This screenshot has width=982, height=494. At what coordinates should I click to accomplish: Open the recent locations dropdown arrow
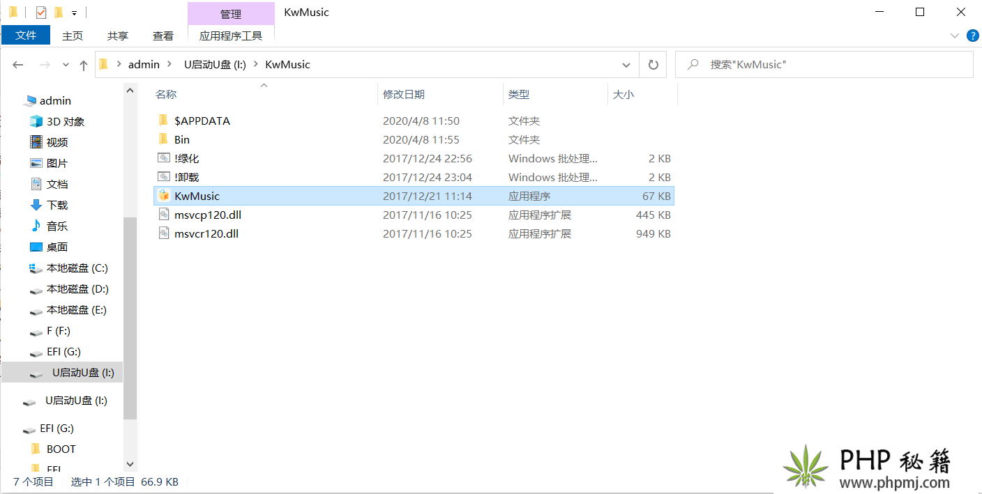pos(66,65)
